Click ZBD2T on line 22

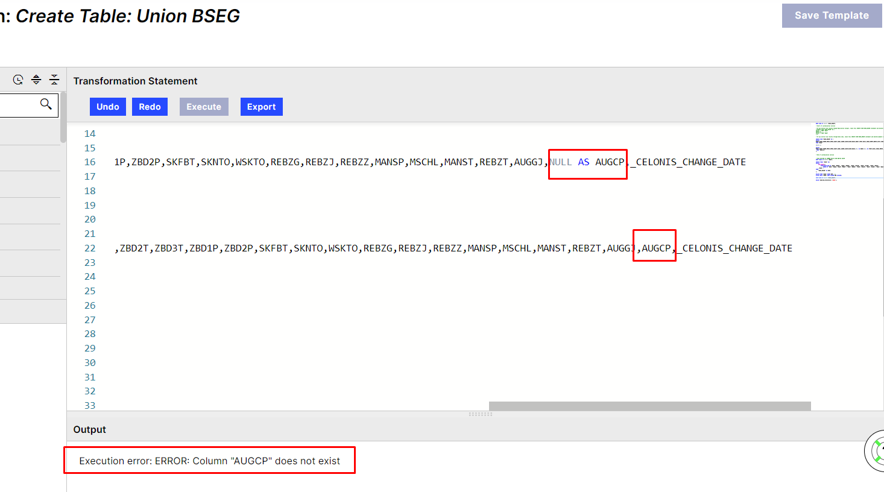(x=134, y=248)
